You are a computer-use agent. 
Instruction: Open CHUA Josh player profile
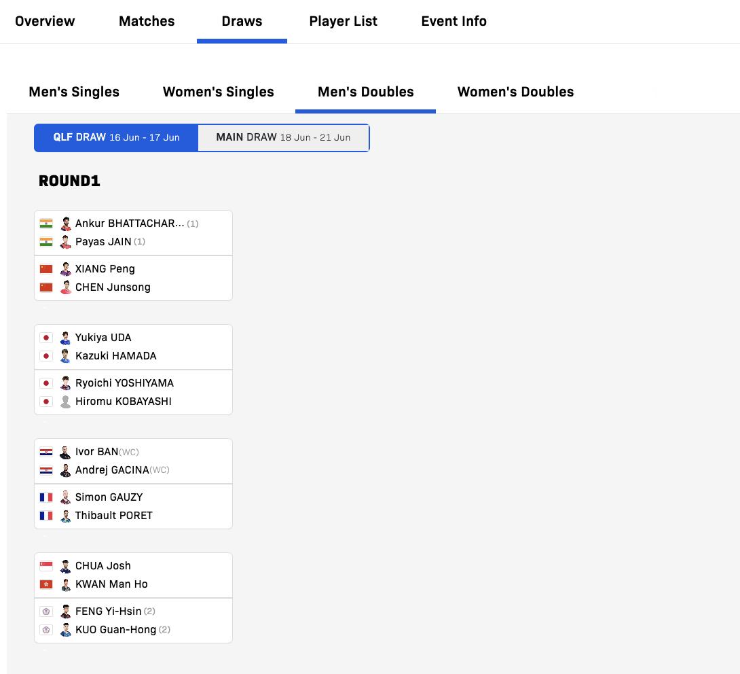[x=103, y=566]
